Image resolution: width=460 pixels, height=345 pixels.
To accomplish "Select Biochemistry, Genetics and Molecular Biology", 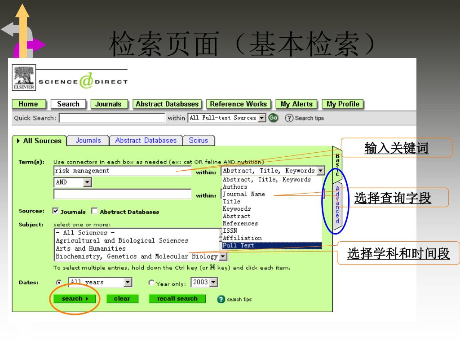I will click(137, 257).
